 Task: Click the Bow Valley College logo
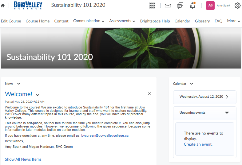[28, 6]
